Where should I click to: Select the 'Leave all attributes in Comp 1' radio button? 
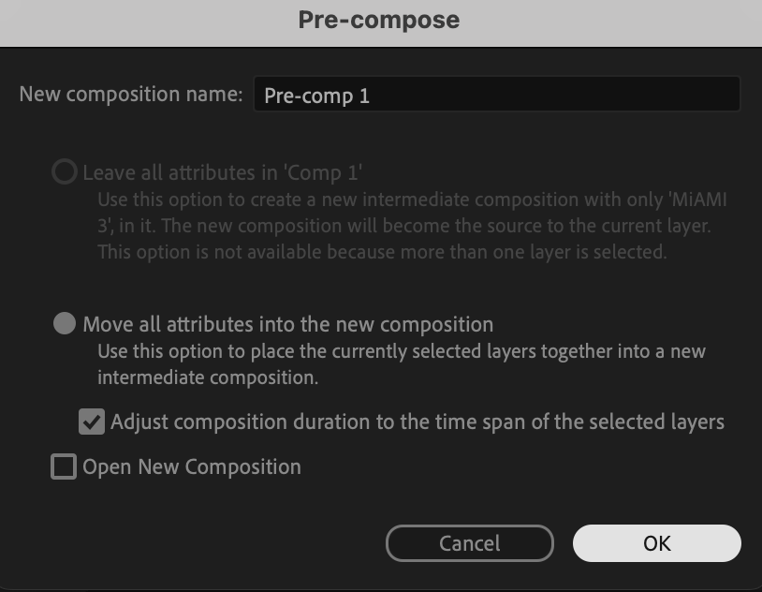[64, 172]
